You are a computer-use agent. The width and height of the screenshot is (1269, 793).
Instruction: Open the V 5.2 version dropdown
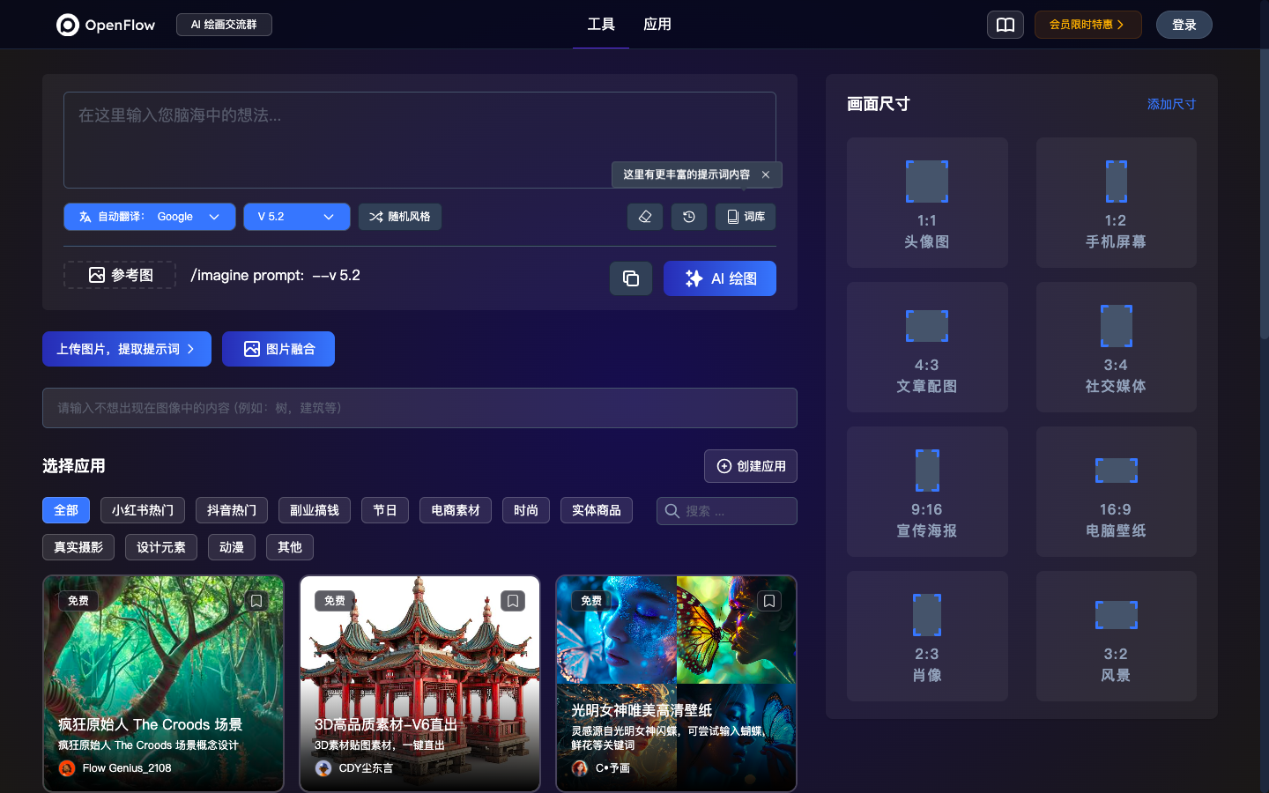click(x=296, y=217)
